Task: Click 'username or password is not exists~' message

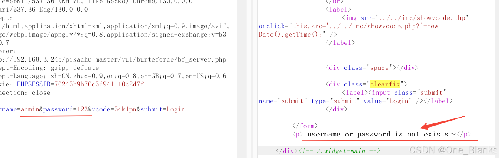Action: click(381, 134)
